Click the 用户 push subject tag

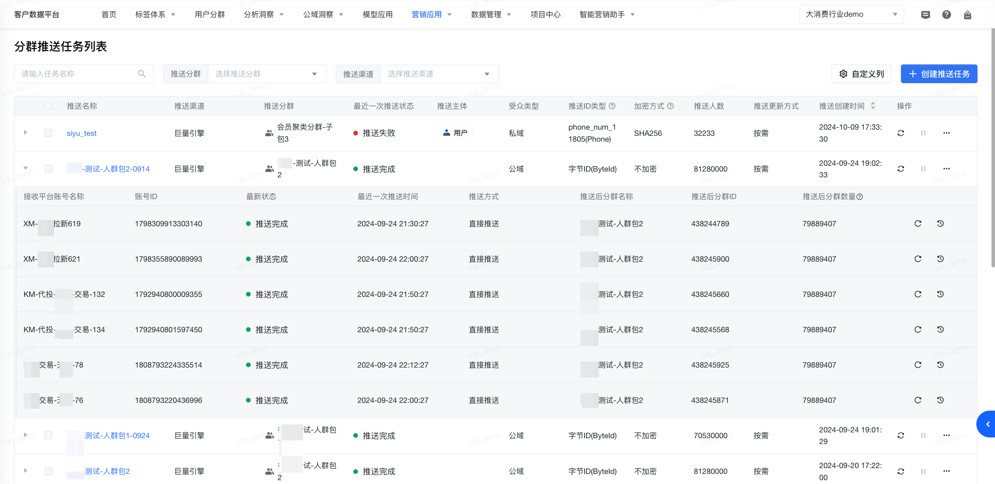(x=455, y=133)
